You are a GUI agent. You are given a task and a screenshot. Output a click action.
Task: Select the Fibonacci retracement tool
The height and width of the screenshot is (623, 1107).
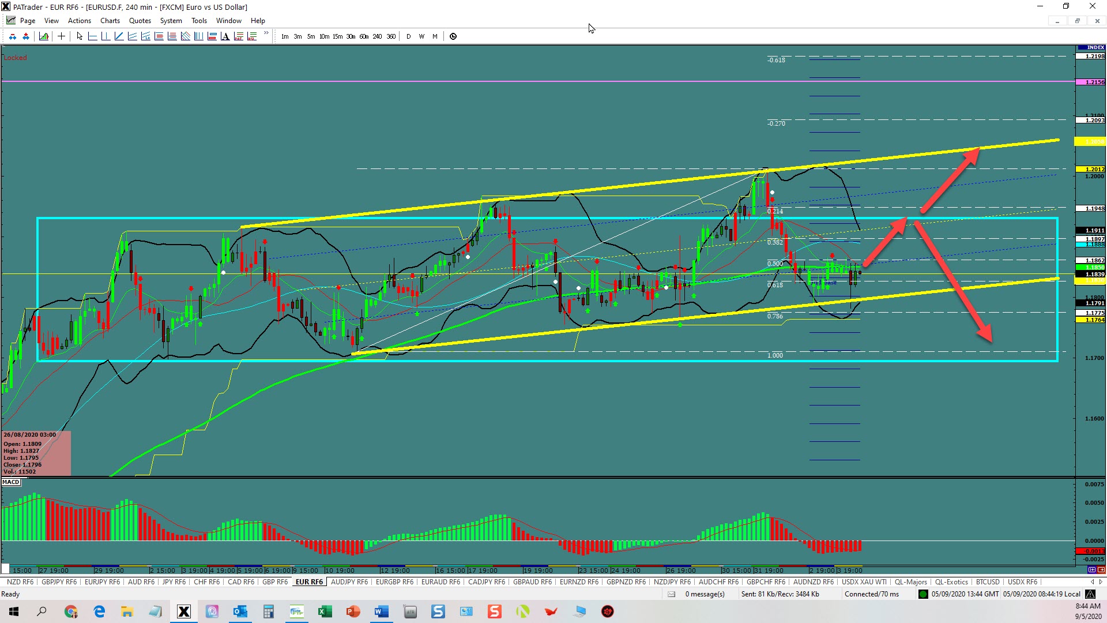[159, 36]
